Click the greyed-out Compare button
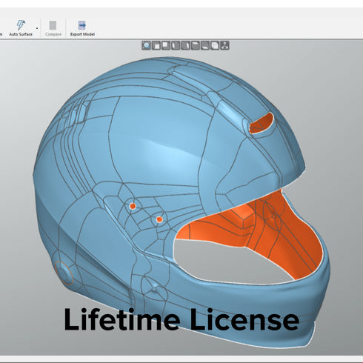The height and width of the screenshot is (363, 363). (53, 28)
